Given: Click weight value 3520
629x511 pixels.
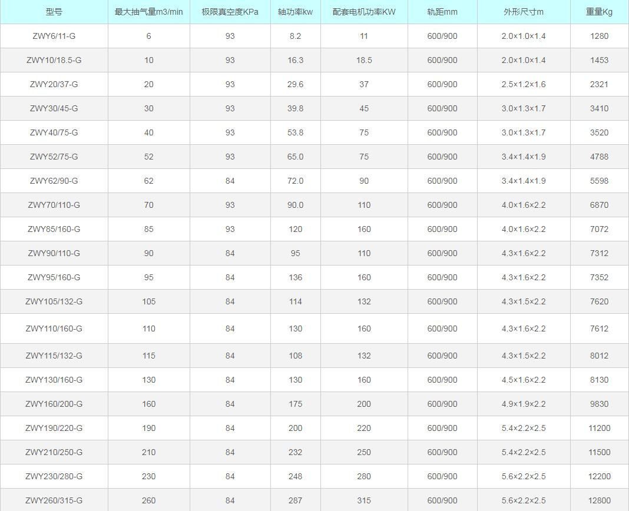Looking at the screenshot, I should tap(599, 132).
